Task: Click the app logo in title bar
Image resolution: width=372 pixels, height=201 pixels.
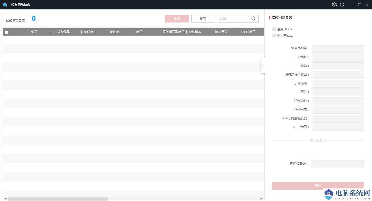Action: 5,5
